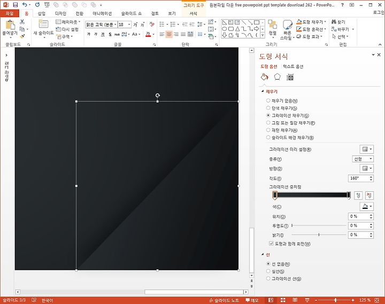This screenshot has width=385, height=304.
Task: Open the 애니메이션 animations tab
Action: click(102, 13)
